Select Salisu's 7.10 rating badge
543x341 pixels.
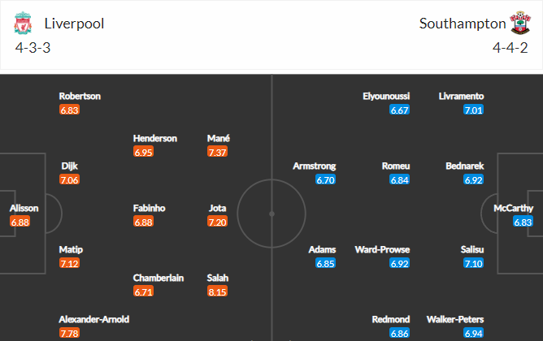tap(473, 263)
